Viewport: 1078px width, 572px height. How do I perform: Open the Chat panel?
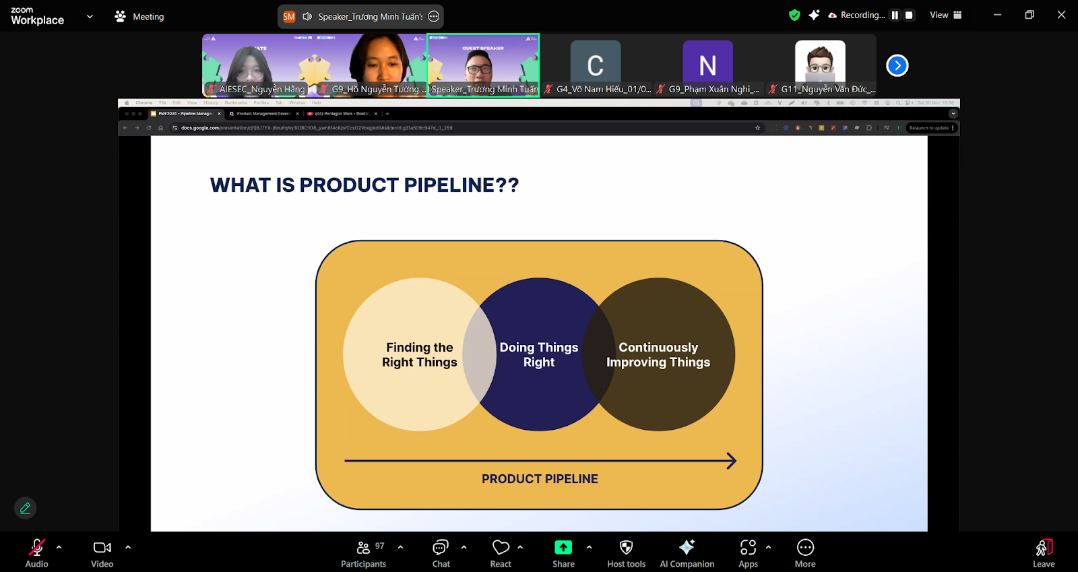click(441, 553)
